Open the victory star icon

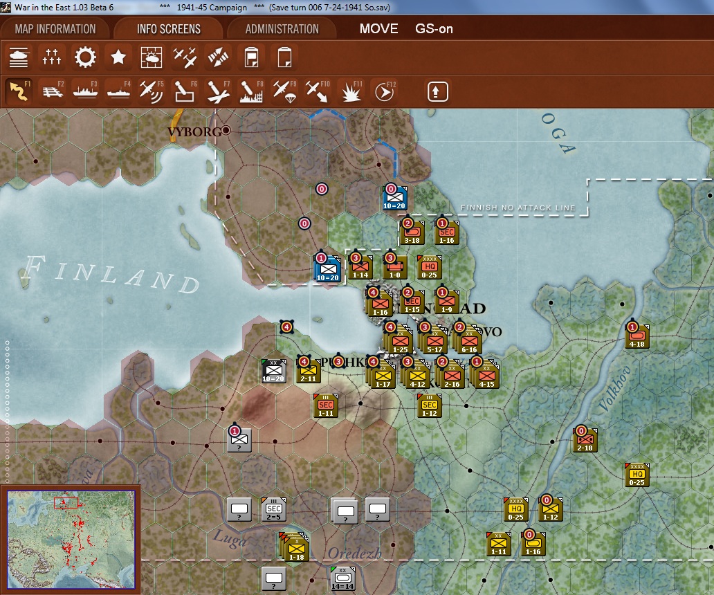(118, 58)
